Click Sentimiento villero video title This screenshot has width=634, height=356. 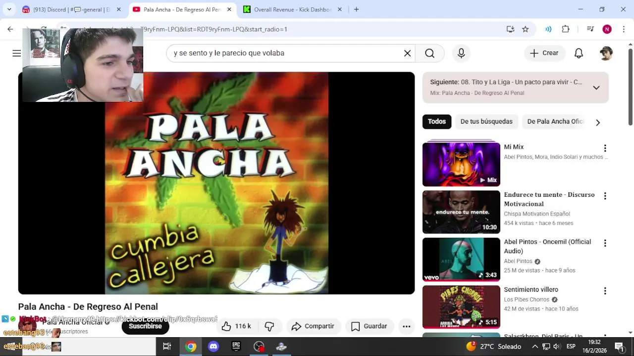point(531,290)
